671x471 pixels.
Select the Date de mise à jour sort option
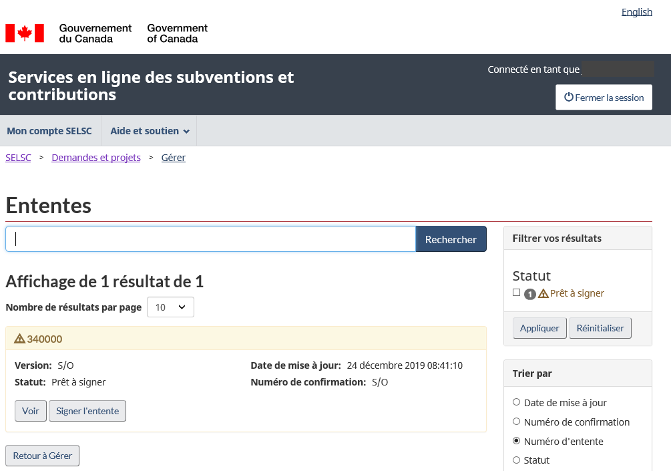tap(516, 402)
